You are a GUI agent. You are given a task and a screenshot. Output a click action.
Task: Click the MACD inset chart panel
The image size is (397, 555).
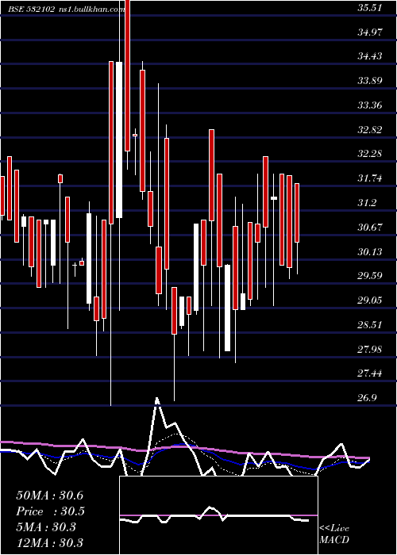(218, 515)
